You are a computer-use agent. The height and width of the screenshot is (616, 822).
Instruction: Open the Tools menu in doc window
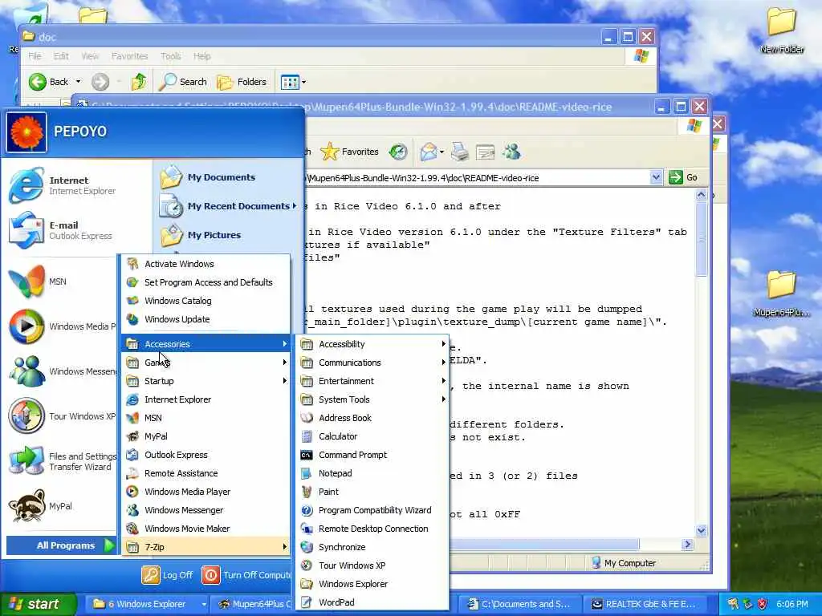coord(170,56)
